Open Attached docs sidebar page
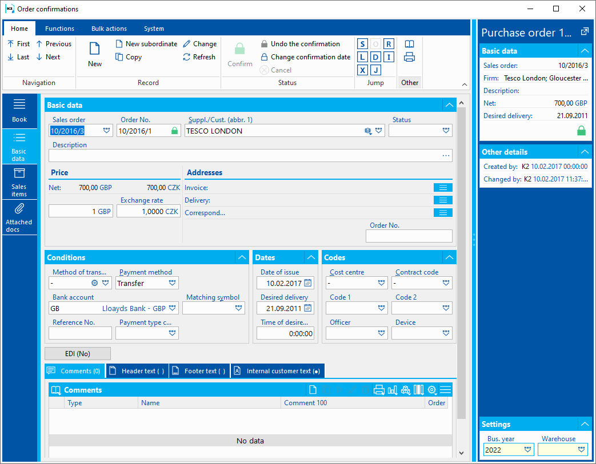Viewport: 596px width, 464px height. 19,217
